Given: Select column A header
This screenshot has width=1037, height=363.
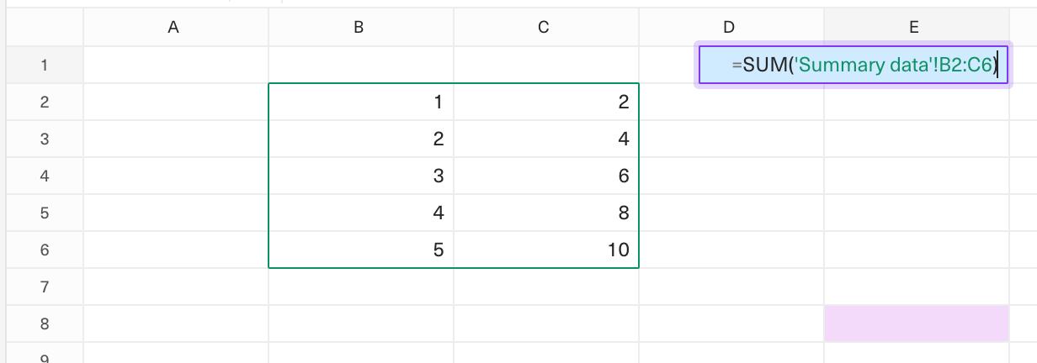Looking at the screenshot, I should point(176,27).
